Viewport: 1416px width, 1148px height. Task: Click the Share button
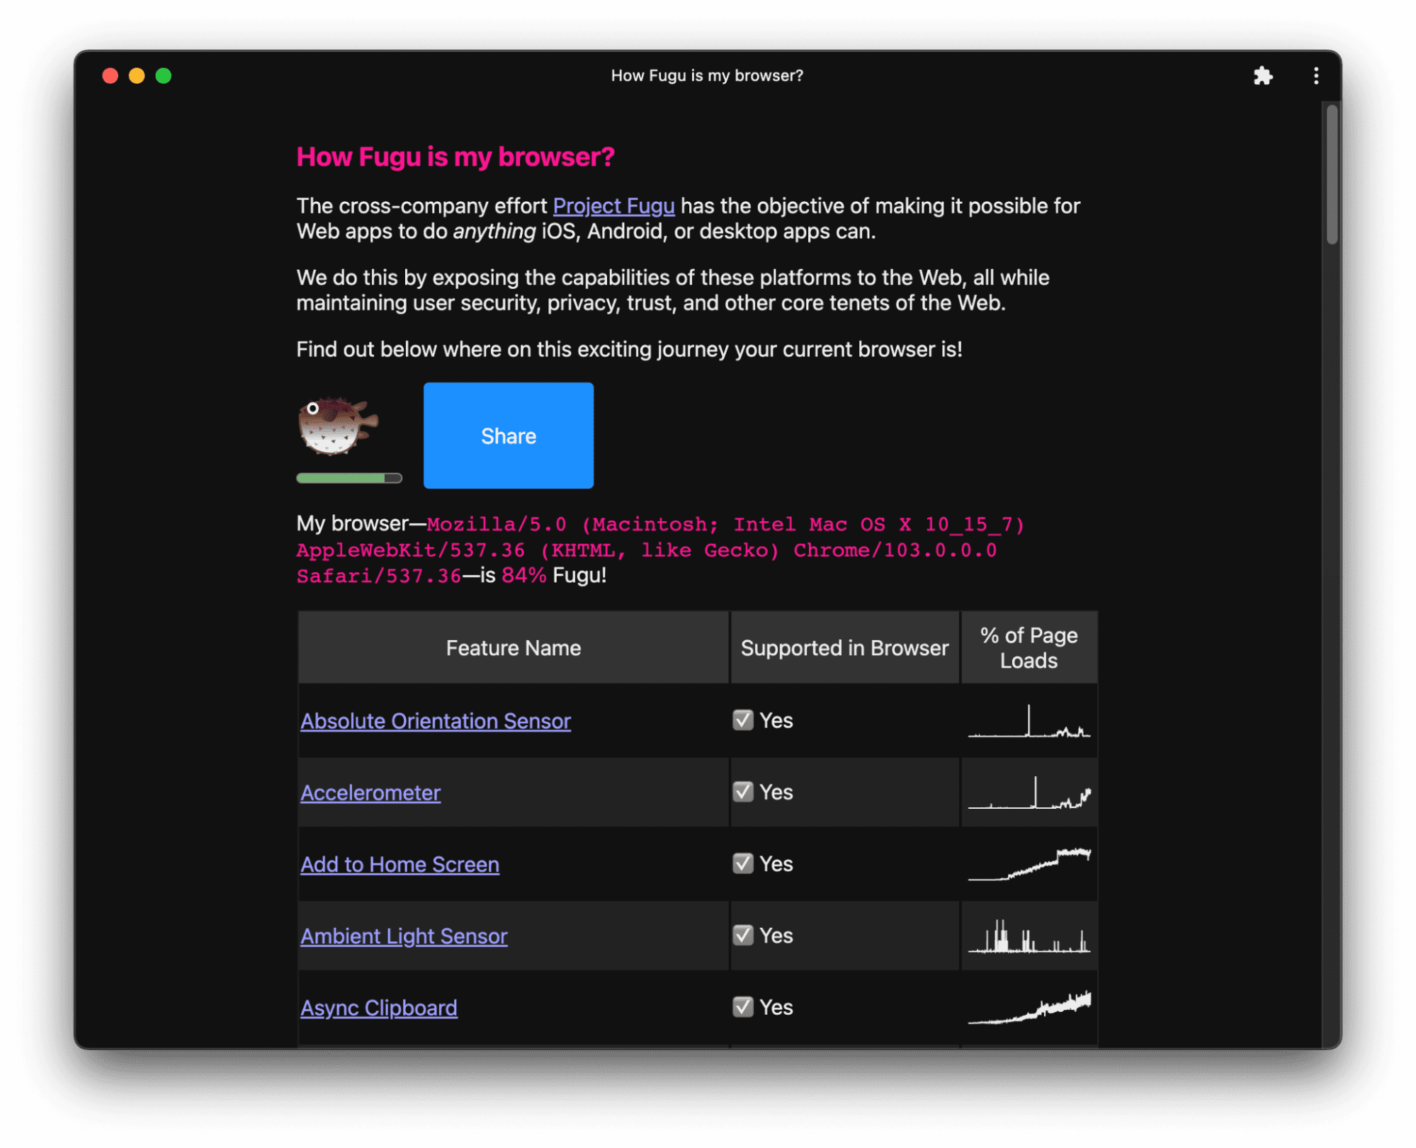(x=509, y=435)
